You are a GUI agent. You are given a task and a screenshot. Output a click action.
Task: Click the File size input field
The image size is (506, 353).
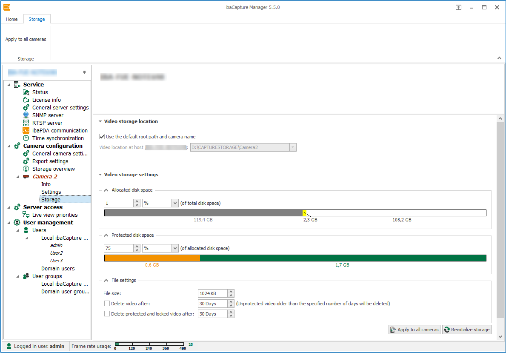click(213, 293)
